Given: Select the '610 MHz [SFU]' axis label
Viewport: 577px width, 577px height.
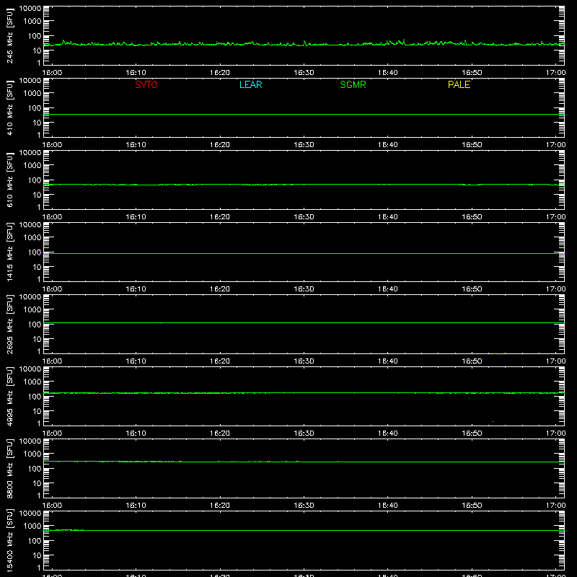Looking at the screenshot, I should (x=9, y=180).
